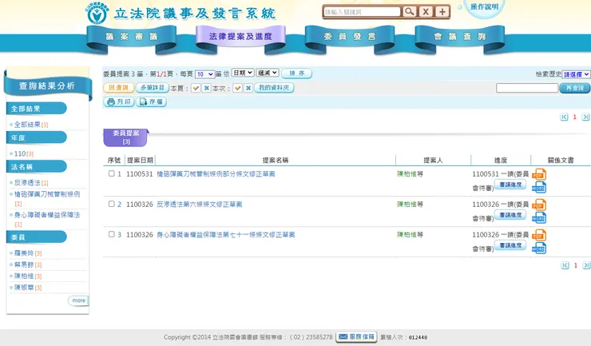Click the 提案日期 column header
Screen dimensions: 591x346
(141, 160)
